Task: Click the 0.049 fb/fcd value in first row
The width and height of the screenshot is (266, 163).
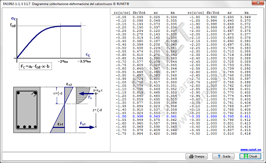Action: pos(138,17)
